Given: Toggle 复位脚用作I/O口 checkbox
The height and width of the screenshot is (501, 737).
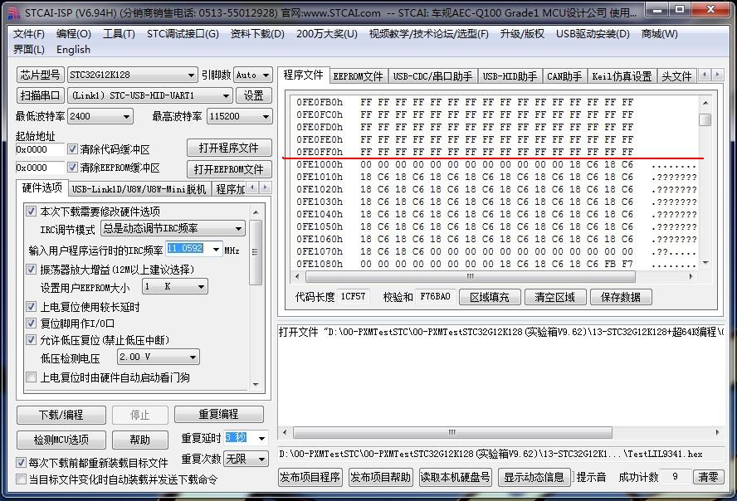Looking at the screenshot, I should (31, 323).
